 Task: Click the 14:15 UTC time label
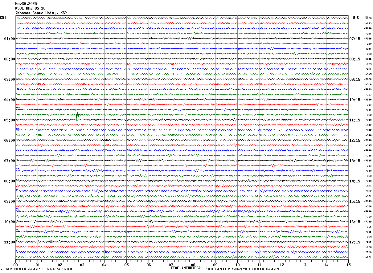[x=355, y=181]
